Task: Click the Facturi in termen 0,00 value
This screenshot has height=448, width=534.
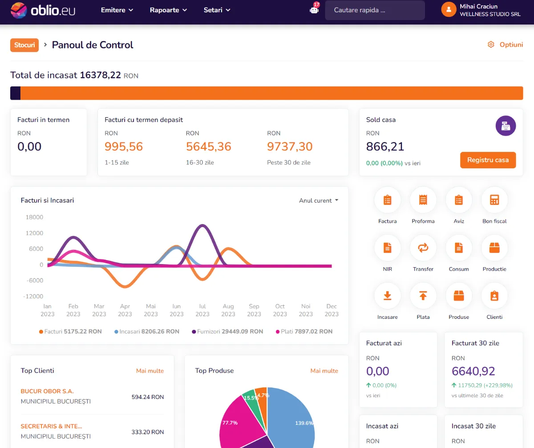Action: coord(29,147)
